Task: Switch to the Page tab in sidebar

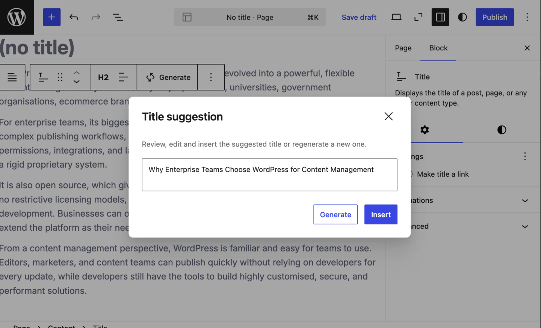Action: [403, 48]
